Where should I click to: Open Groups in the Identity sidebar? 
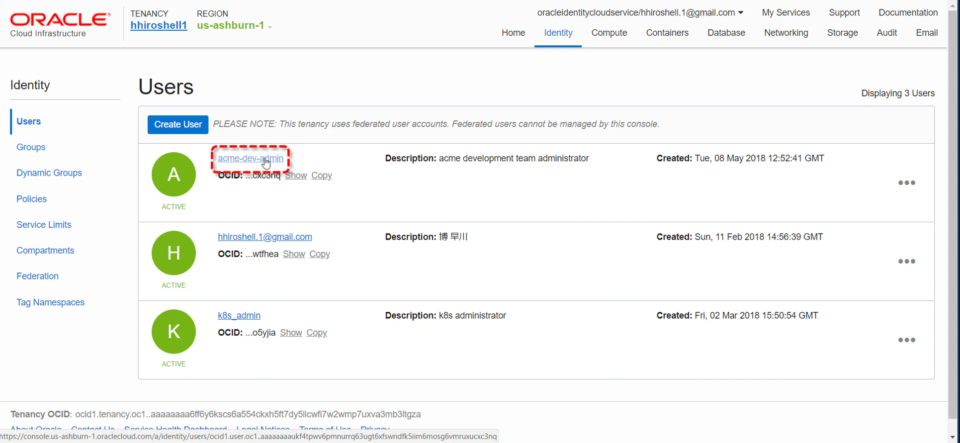pyautogui.click(x=31, y=147)
